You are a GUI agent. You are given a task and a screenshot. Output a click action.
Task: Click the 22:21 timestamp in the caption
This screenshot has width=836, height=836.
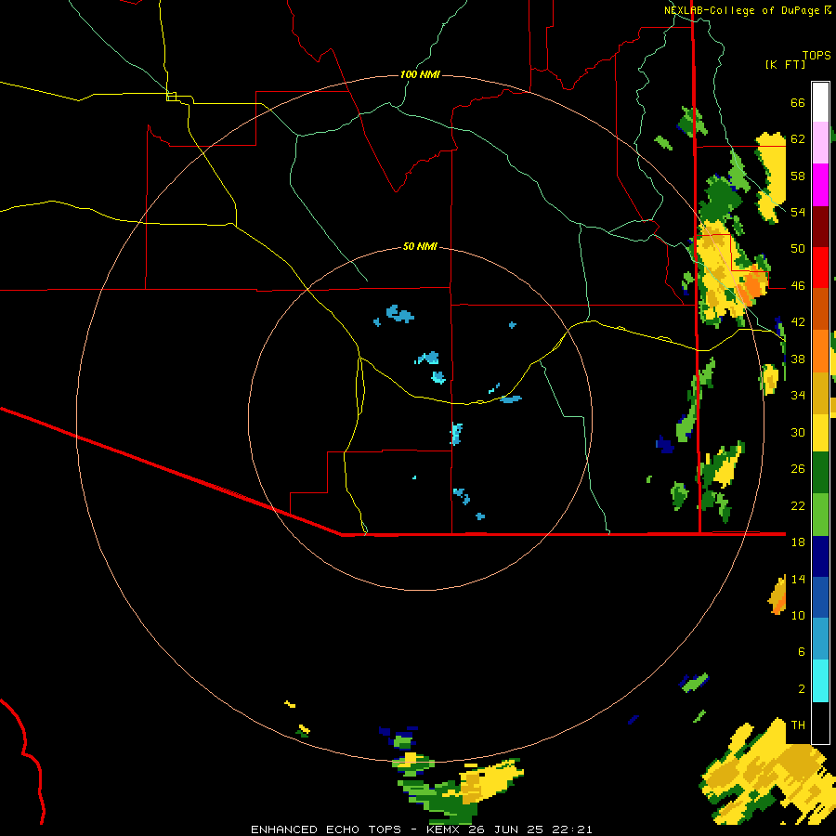coord(572,829)
